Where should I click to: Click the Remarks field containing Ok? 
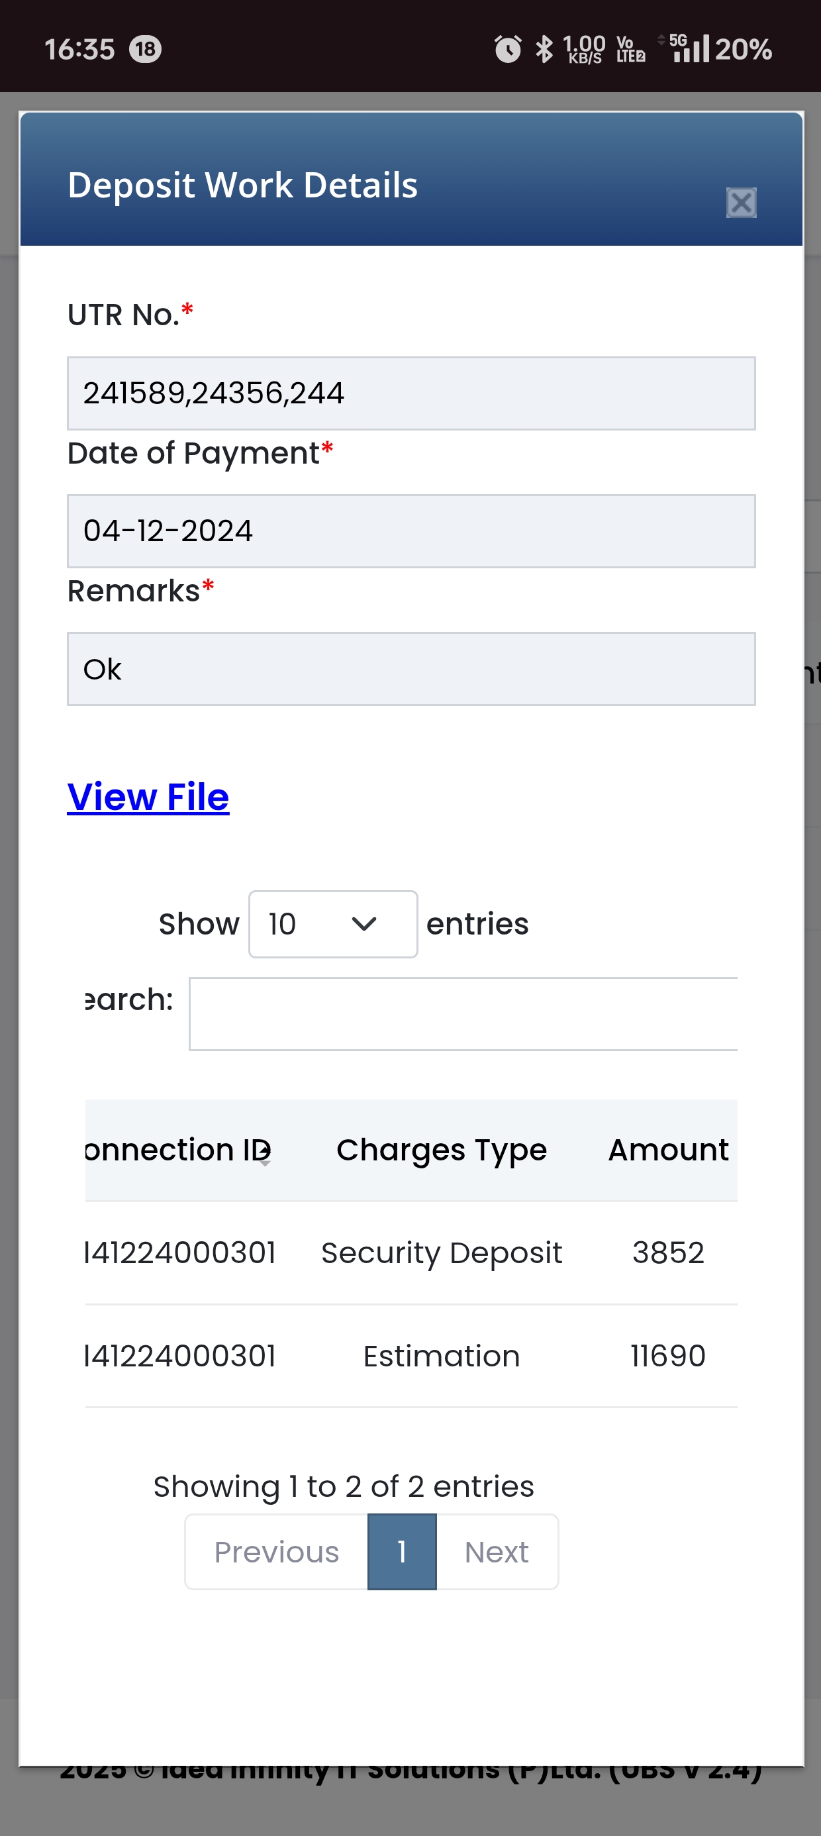(411, 669)
